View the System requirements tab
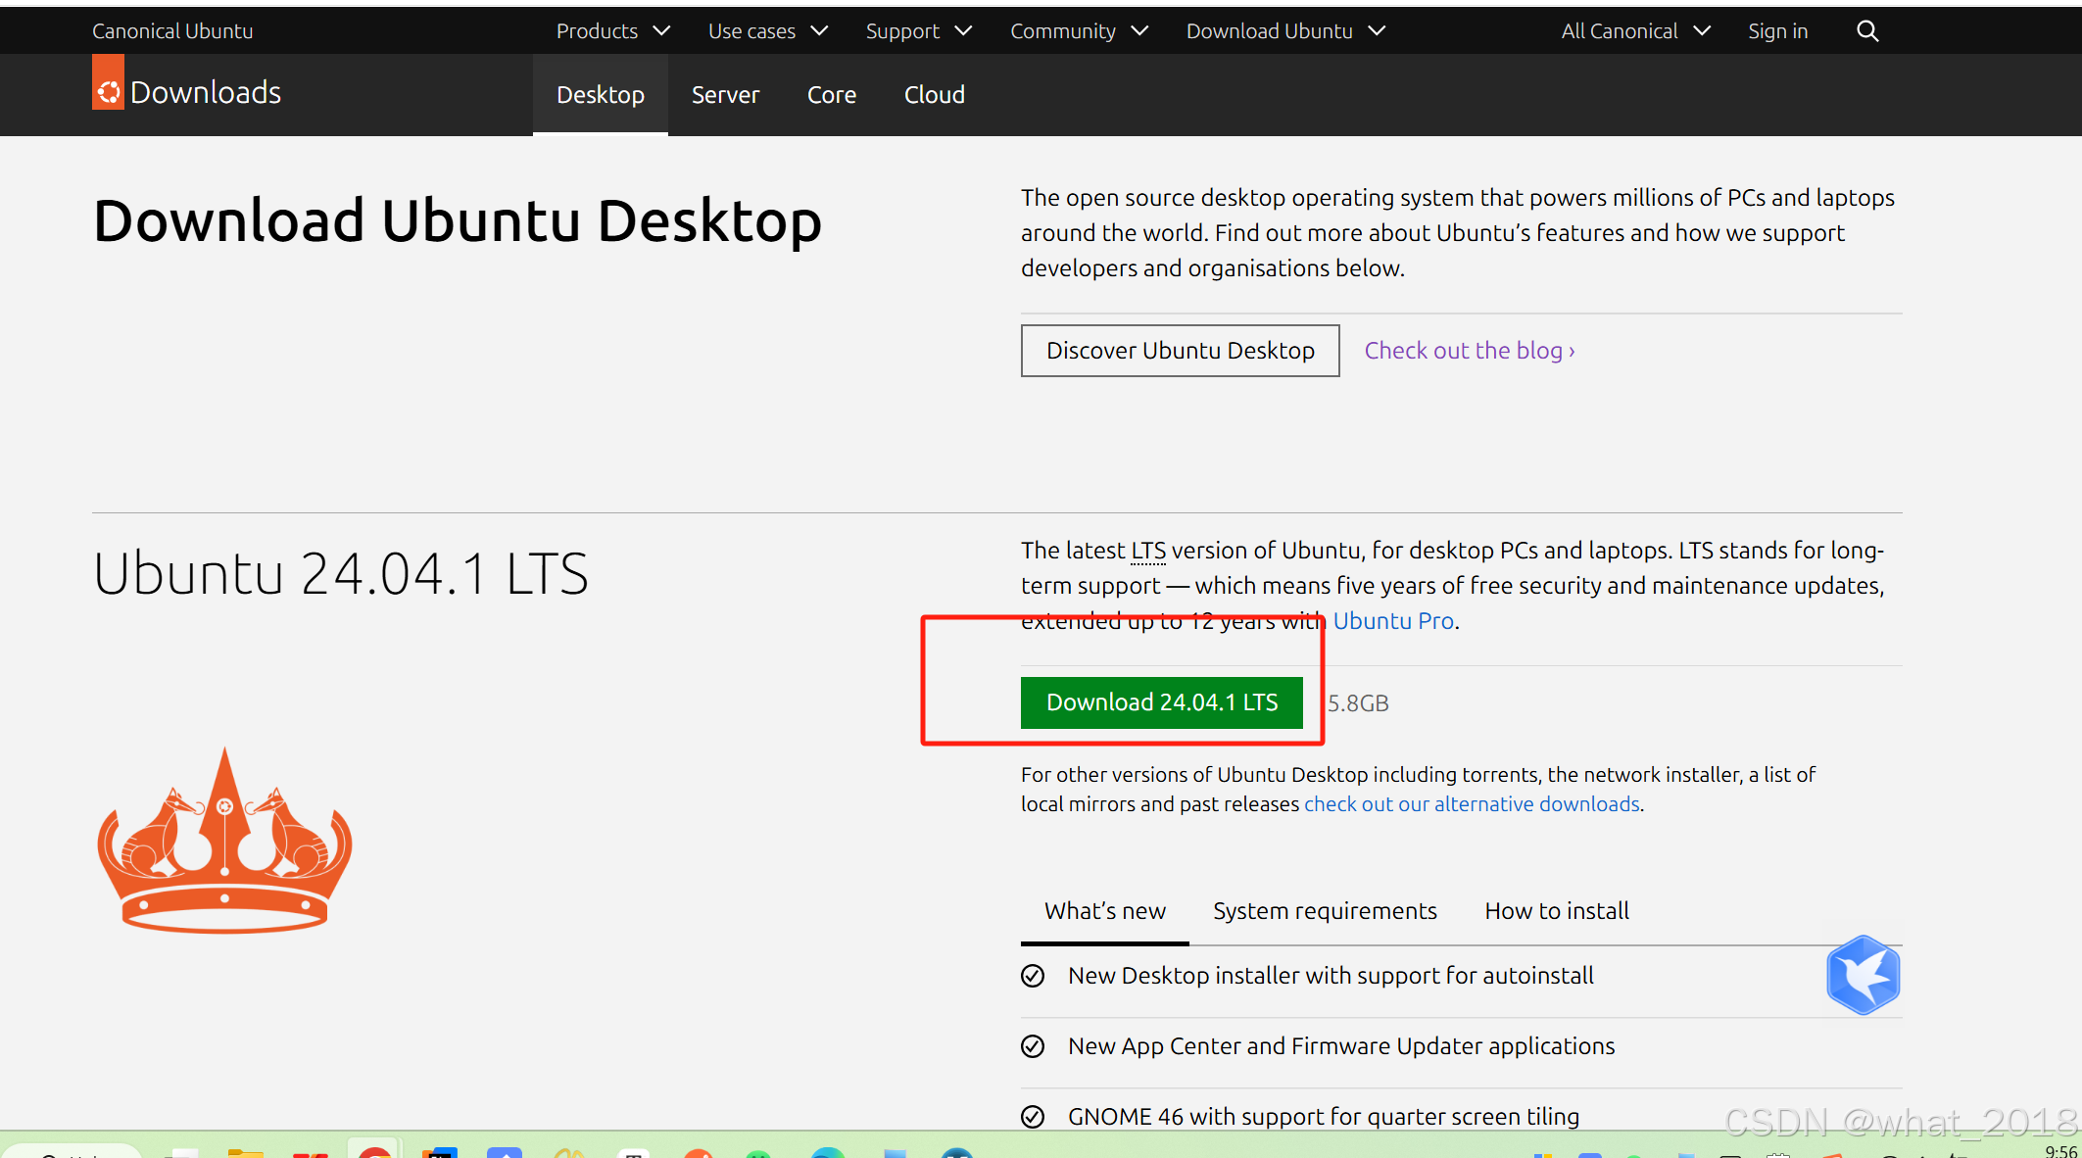The image size is (2082, 1158). [x=1325, y=910]
